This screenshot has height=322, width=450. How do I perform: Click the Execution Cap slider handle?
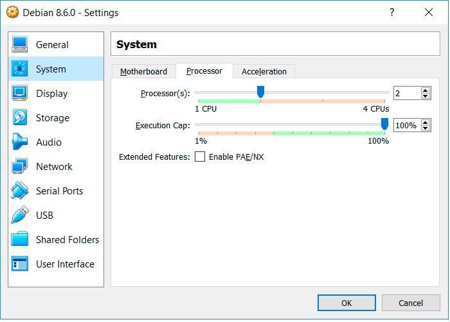(384, 124)
